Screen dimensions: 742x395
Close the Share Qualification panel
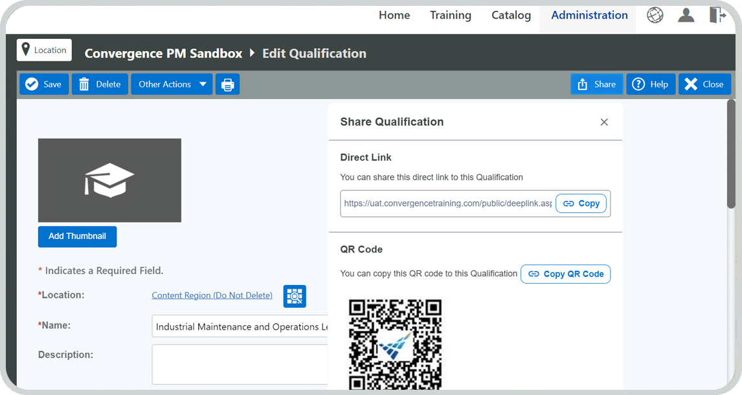(x=603, y=122)
